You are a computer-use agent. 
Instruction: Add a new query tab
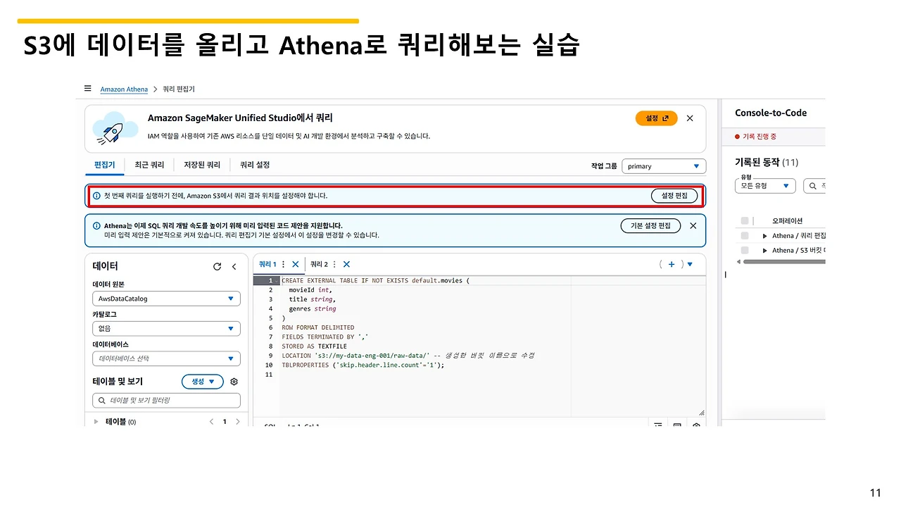point(672,264)
